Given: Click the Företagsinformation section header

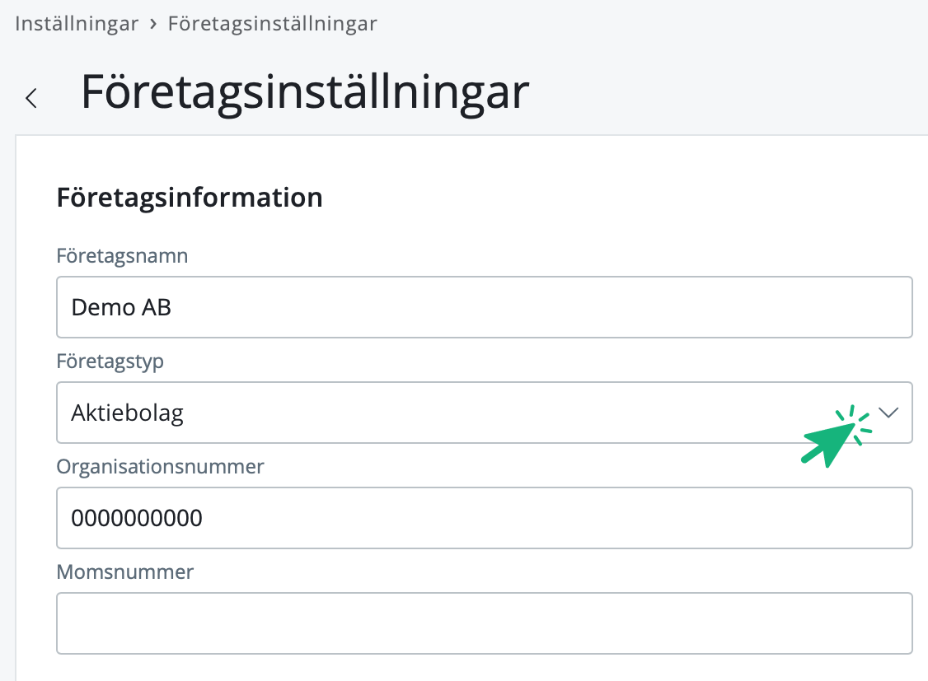Looking at the screenshot, I should tap(189, 198).
